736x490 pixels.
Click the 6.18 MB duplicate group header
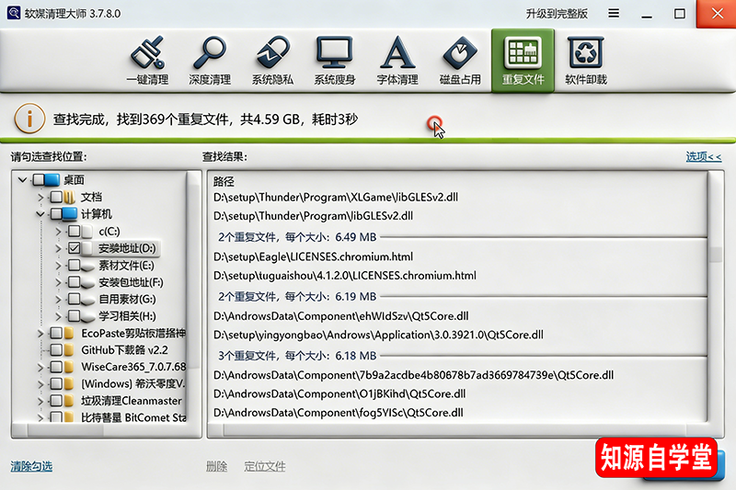297,356
